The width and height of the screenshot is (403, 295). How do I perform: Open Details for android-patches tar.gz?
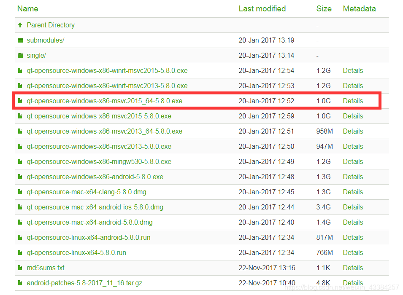click(x=353, y=283)
